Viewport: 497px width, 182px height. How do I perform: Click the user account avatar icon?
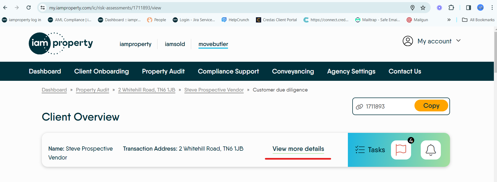[x=408, y=41]
